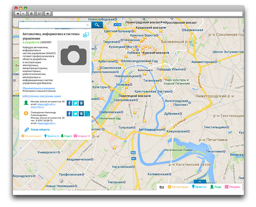This screenshot has height=207, width=256.
Task: Reload the page with the browser refresh button
Action: coord(31,13)
